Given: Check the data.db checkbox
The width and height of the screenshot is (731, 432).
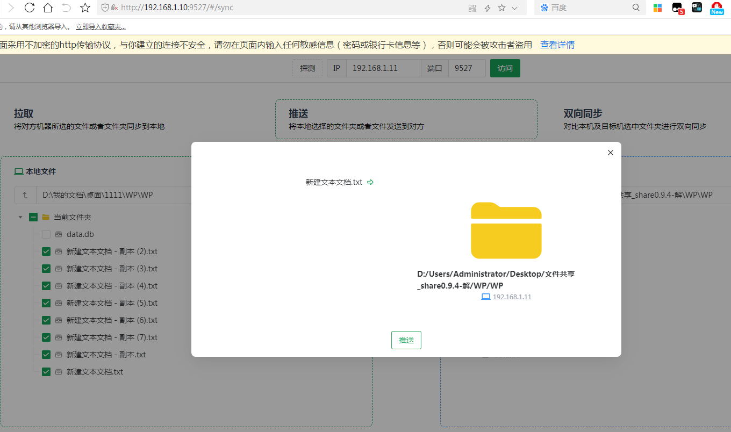Looking at the screenshot, I should [x=46, y=234].
